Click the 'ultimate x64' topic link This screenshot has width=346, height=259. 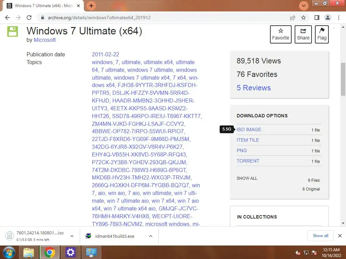click(158, 62)
